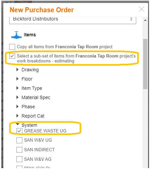
Task: Expand the Floor tree node
Action: point(17,79)
